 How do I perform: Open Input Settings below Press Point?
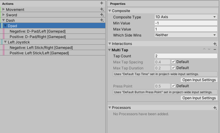(199, 98)
